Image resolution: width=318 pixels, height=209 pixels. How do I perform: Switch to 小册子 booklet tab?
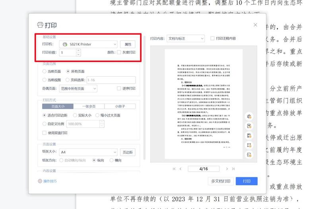120,106
